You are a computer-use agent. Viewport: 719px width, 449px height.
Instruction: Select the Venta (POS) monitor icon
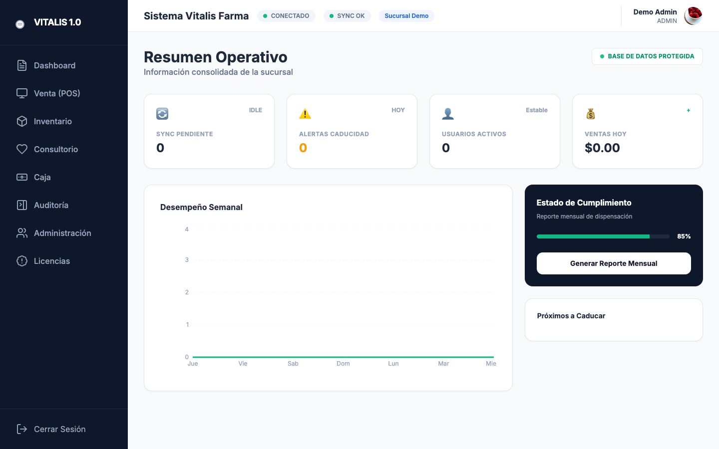(x=21, y=93)
